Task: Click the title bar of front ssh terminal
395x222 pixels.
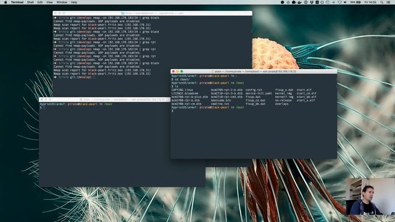Action: [254, 72]
